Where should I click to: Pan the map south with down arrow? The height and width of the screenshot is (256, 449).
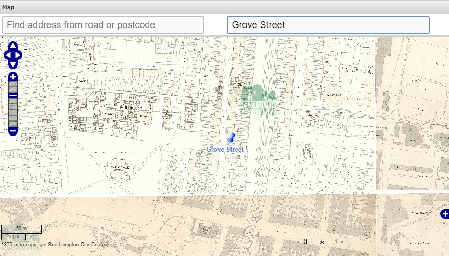tap(13, 64)
